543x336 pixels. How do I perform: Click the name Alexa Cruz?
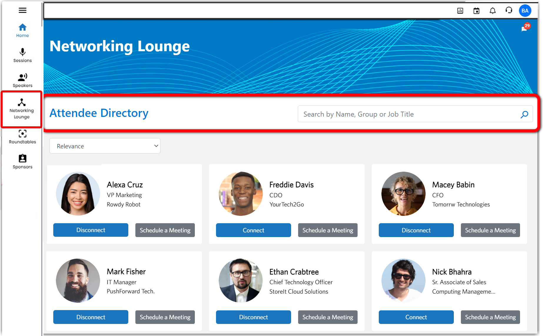point(125,185)
